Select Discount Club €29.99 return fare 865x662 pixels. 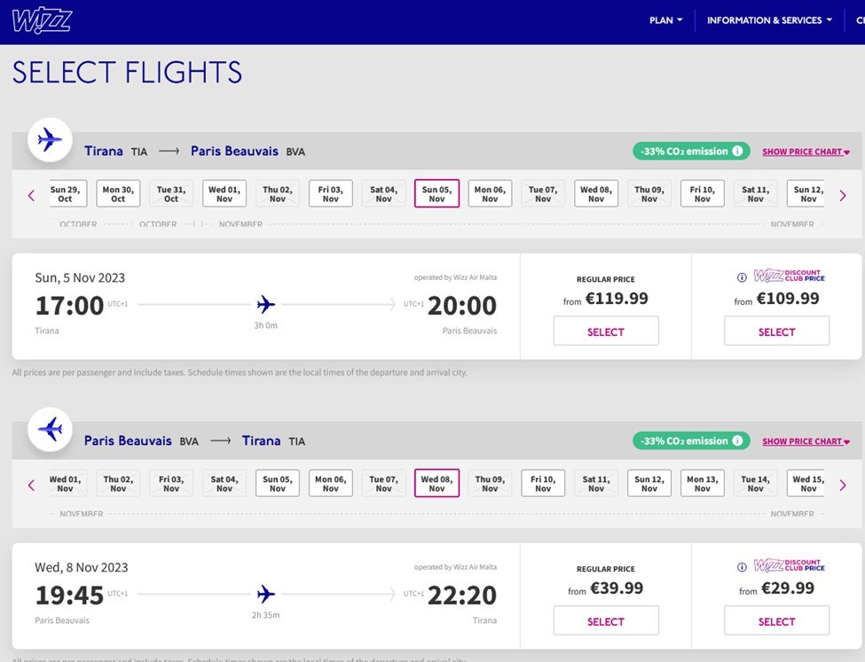point(776,621)
